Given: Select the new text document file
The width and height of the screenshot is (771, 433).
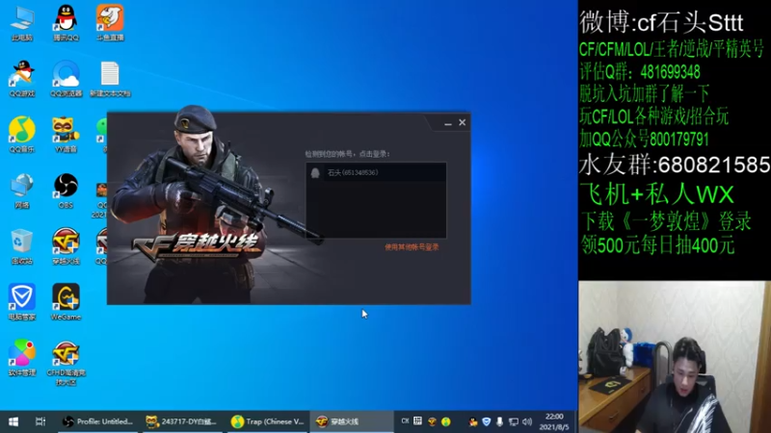Looking at the screenshot, I should click(110, 79).
